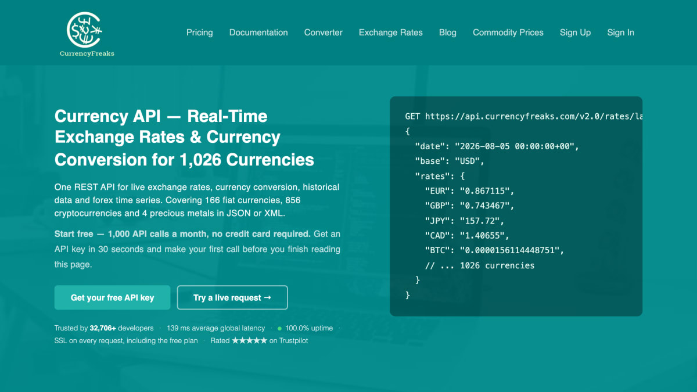Viewport: 697px width, 392px height.
Task: Click Try a live request button
Action: click(x=232, y=297)
